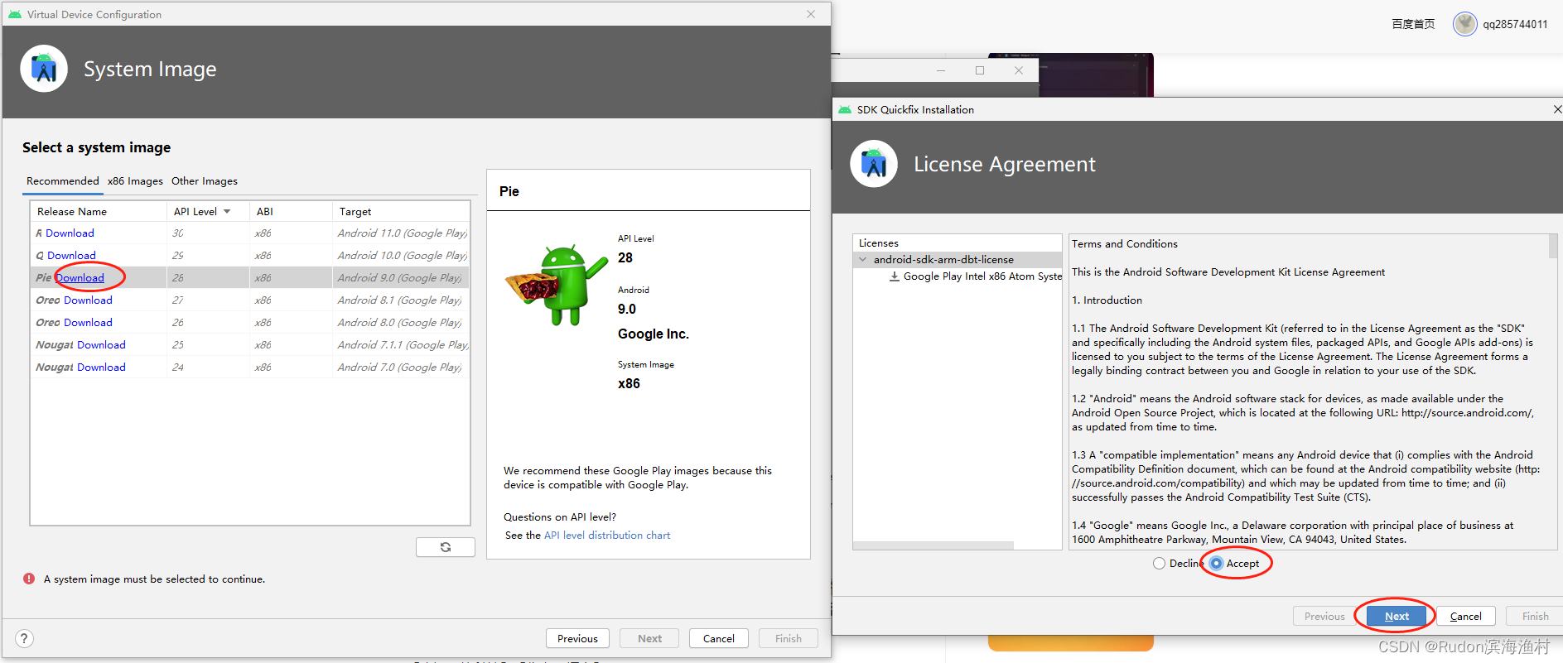
Task: Click Next button in License Agreement dialog
Action: 1397,616
